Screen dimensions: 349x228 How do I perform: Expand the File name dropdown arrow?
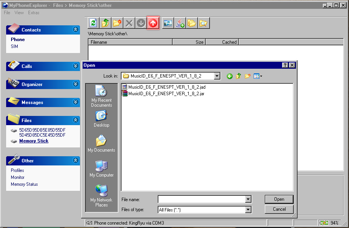[x=248, y=199]
